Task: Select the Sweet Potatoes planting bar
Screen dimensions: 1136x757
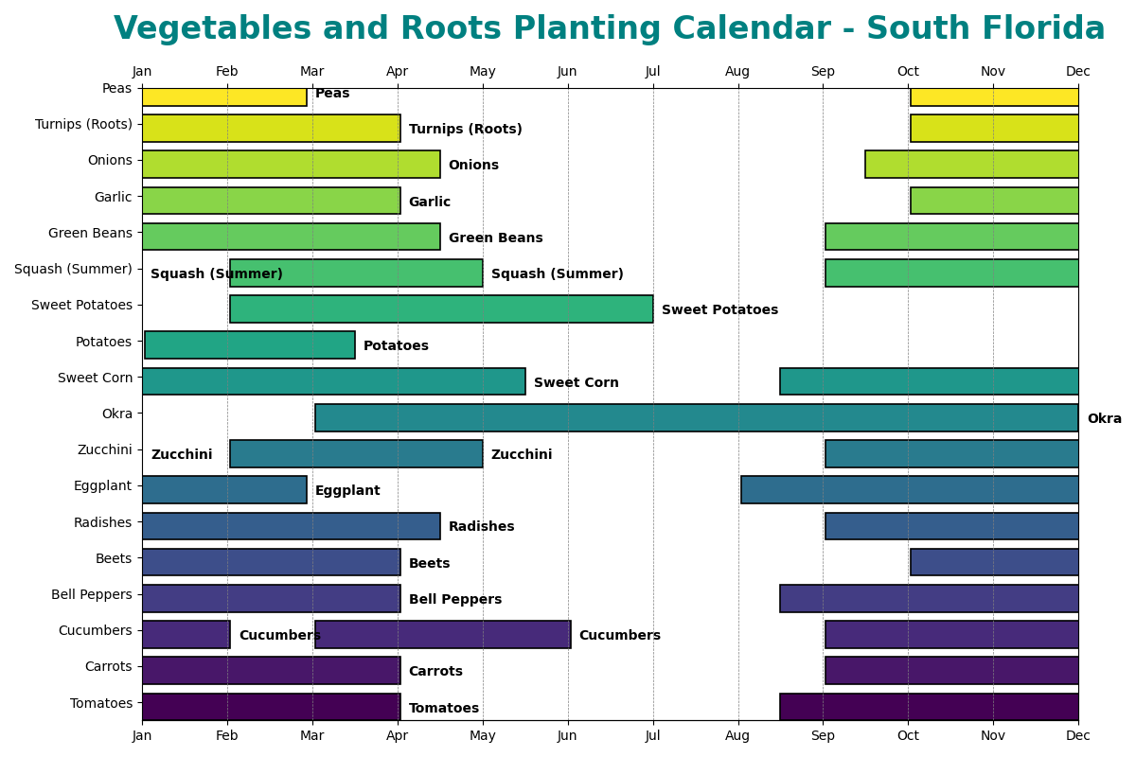Action: [441, 308]
